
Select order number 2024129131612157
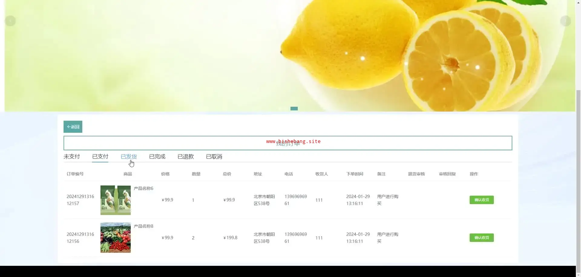tap(80, 200)
